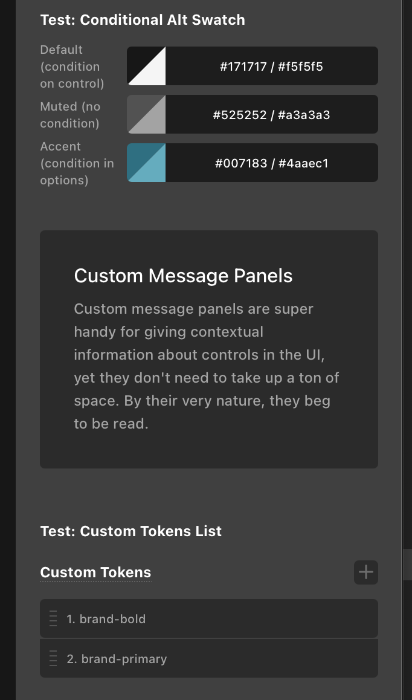Click the plus icon to add custom token

[365, 572]
